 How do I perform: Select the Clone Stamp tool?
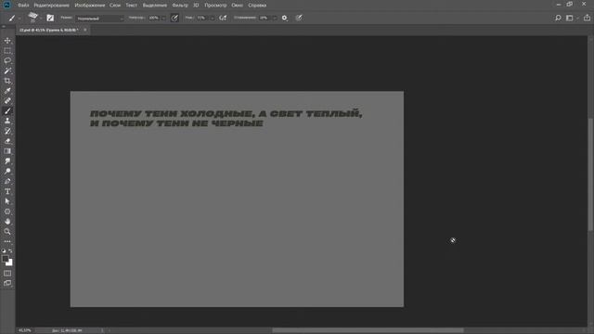(7, 121)
